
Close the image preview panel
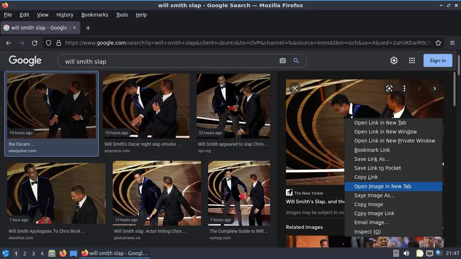(295, 88)
